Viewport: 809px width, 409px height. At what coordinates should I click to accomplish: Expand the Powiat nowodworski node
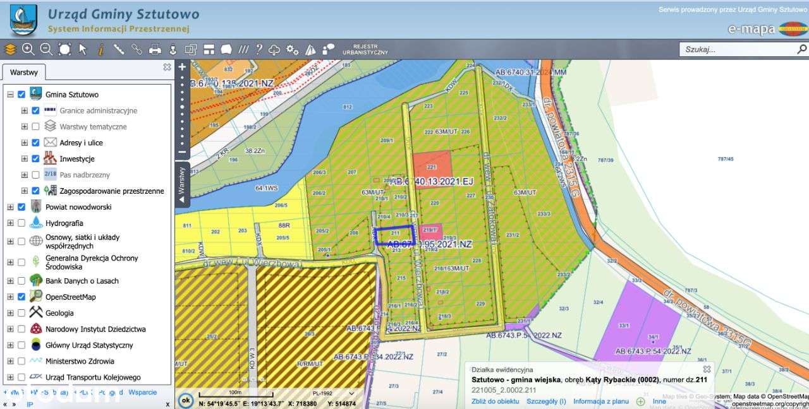(x=10, y=207)
